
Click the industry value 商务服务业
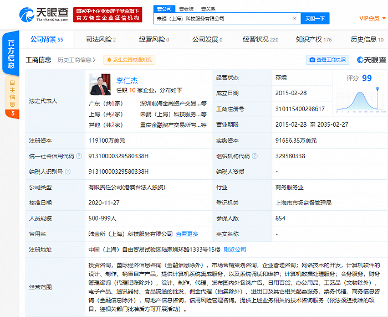point(289,187)
